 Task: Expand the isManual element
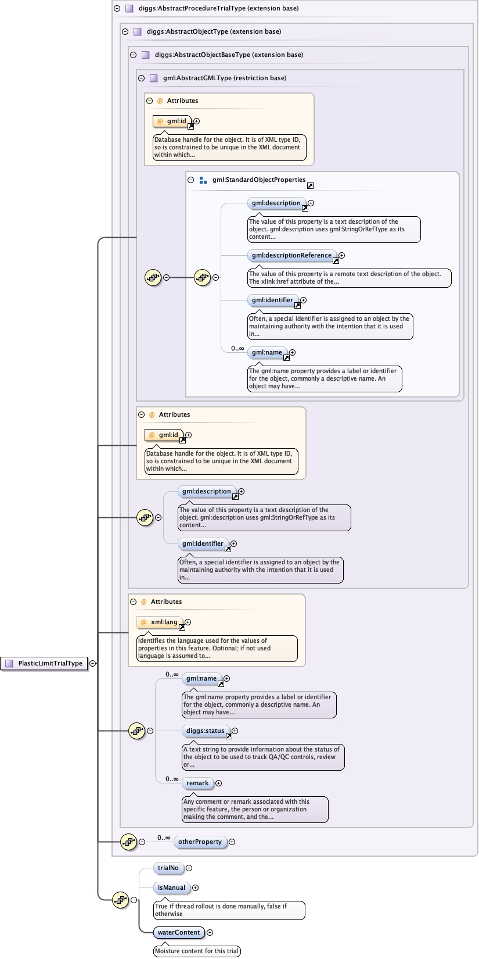coord(196,888)
